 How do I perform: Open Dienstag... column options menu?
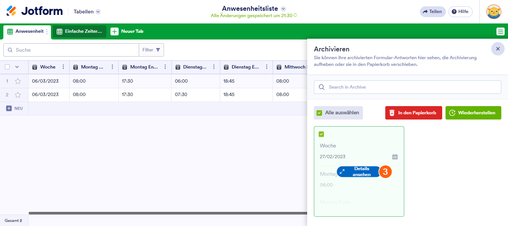[214, 67]
